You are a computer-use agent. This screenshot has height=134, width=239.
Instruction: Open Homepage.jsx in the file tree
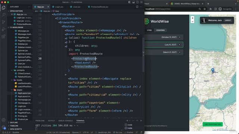pos(24,100)
